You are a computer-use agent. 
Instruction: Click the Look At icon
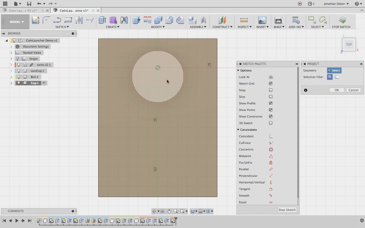[271, 77]
